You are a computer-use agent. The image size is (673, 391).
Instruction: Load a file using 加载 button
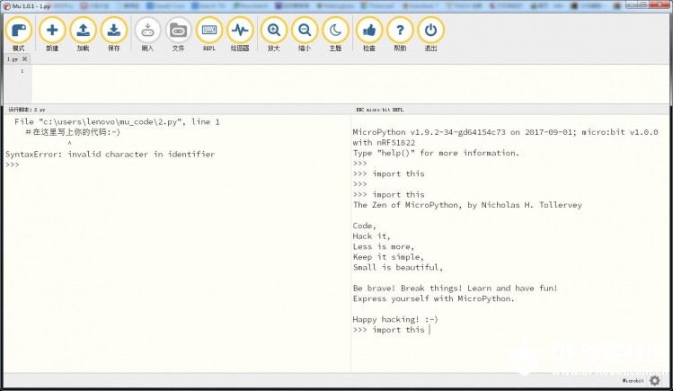83,34
